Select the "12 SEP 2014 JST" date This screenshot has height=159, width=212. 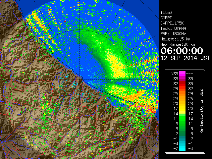pos(185,58)
